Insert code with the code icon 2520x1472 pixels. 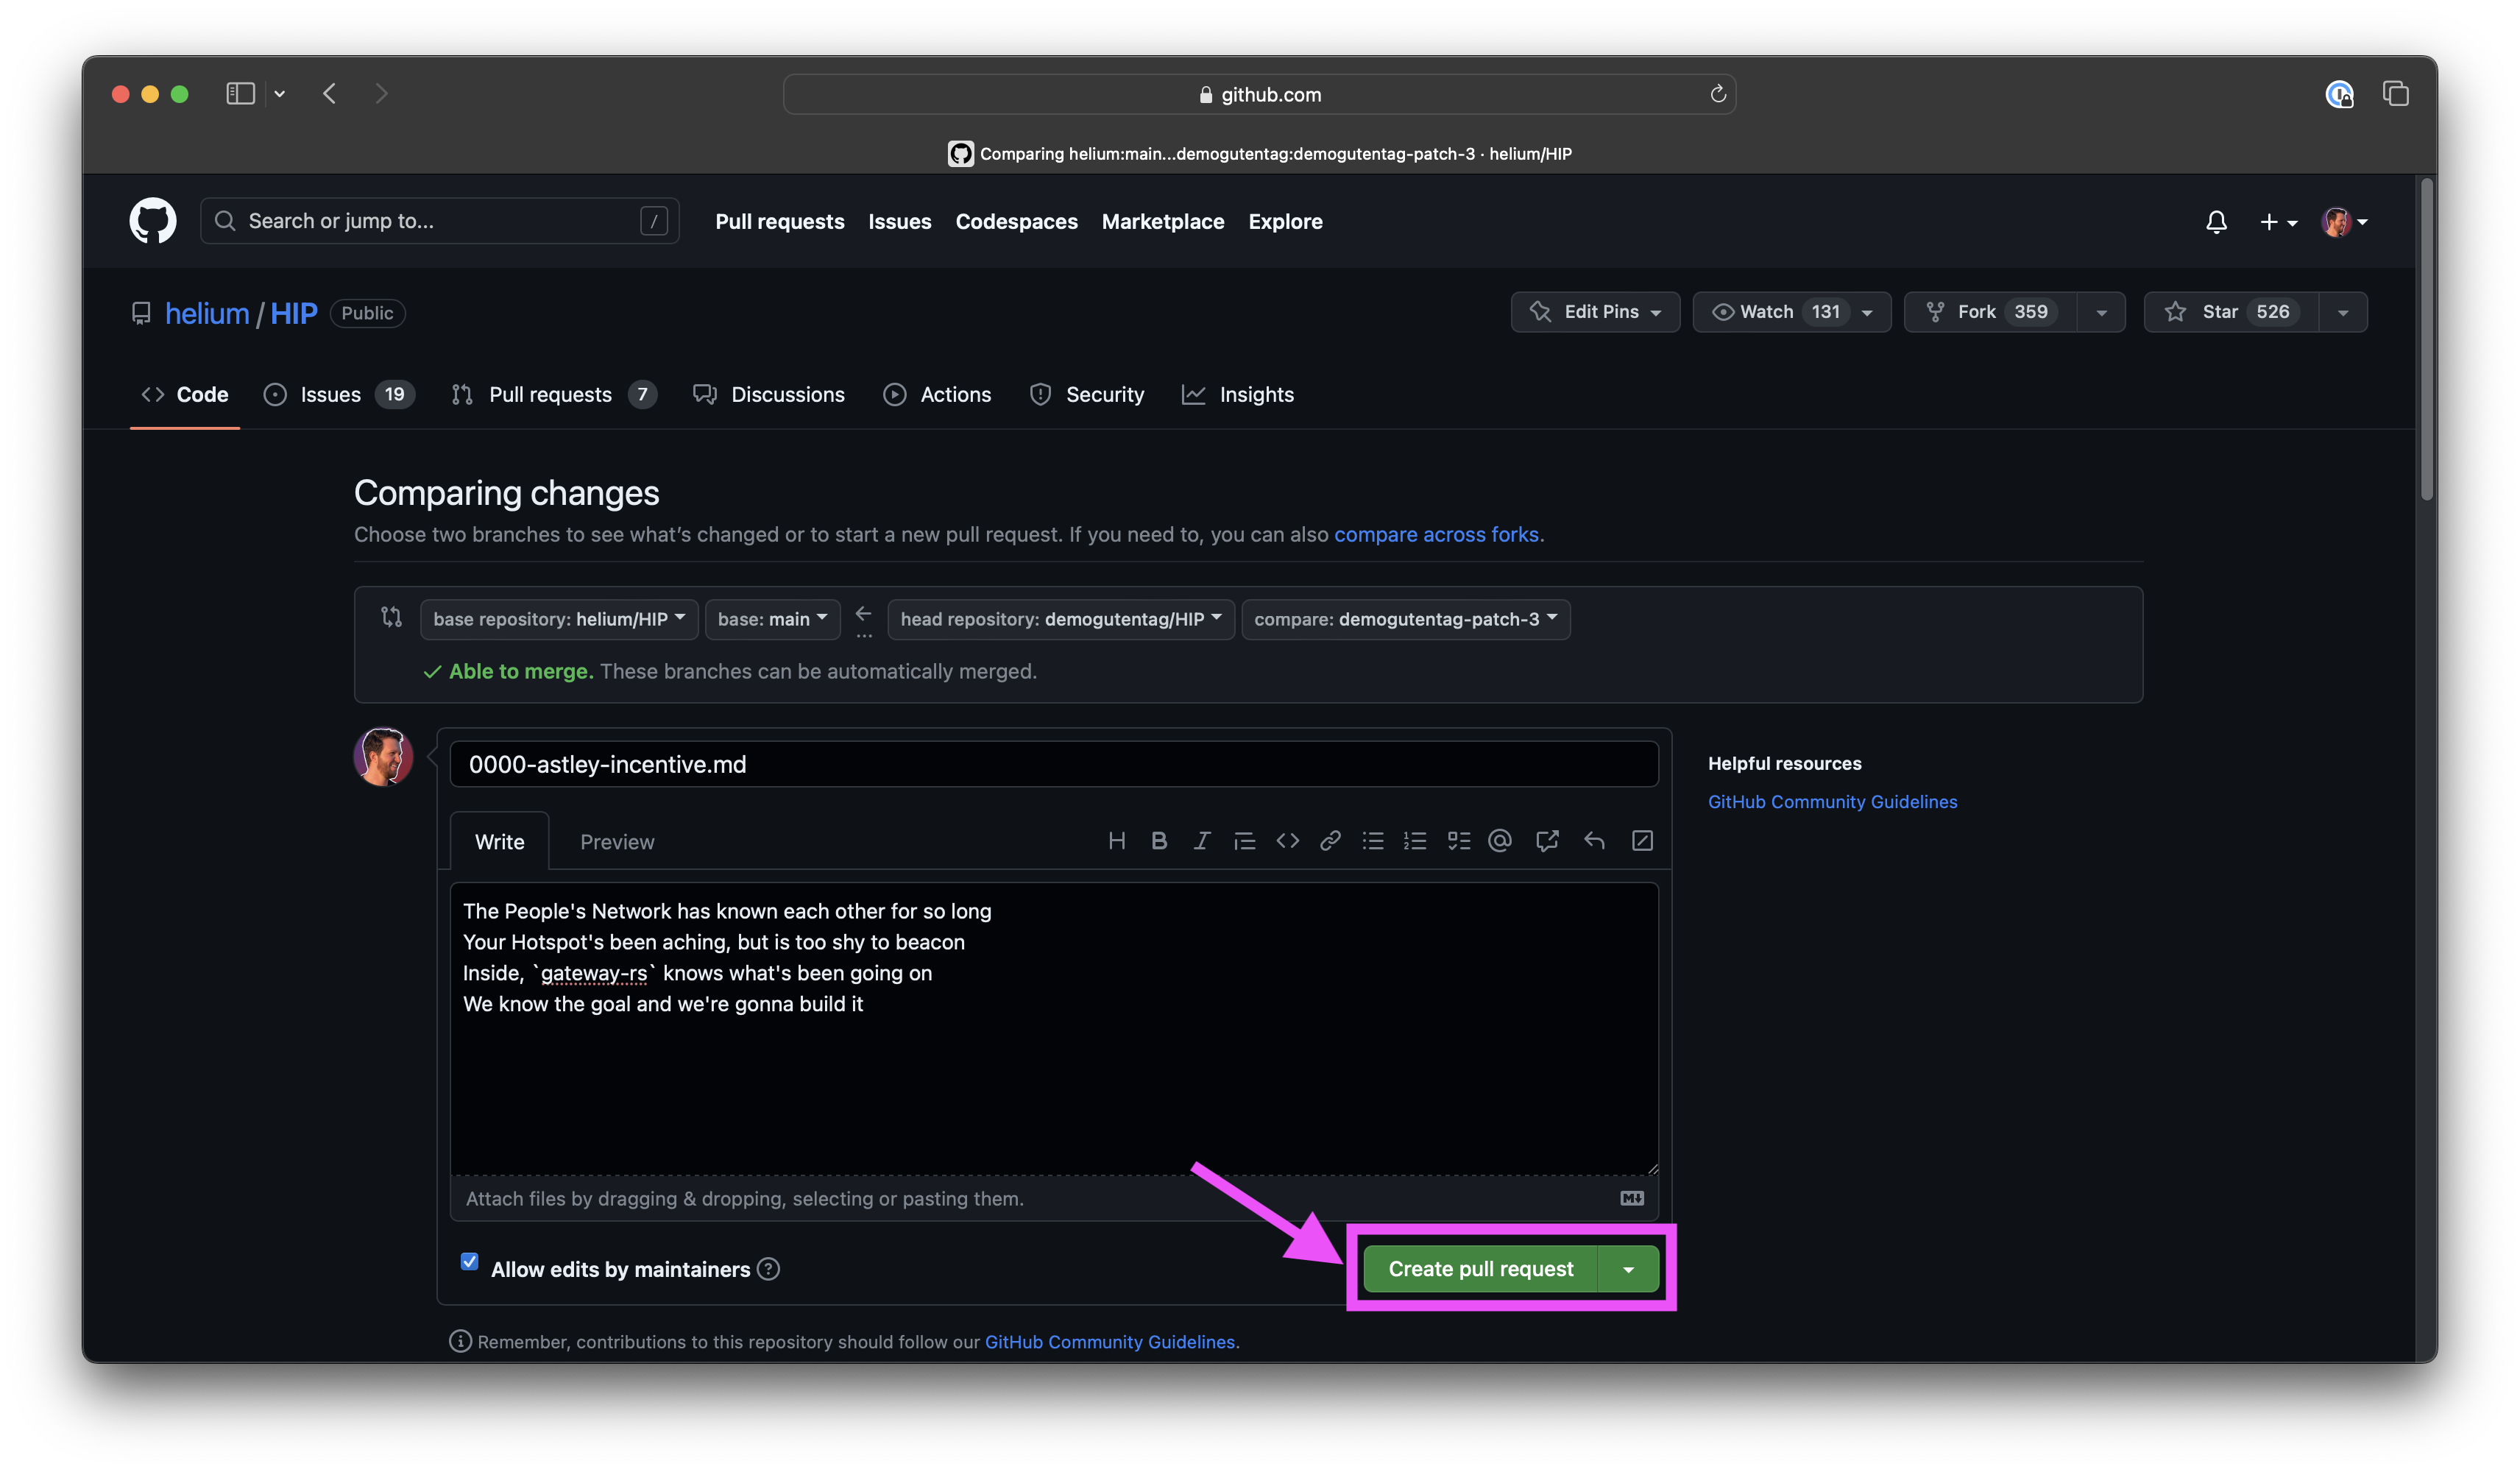click(x=1287, y=841)
